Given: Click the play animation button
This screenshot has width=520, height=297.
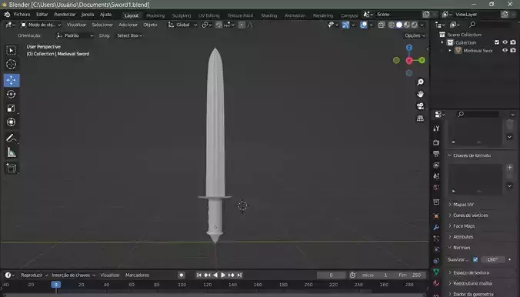Looking at the screenshot, I should (223, 275).
